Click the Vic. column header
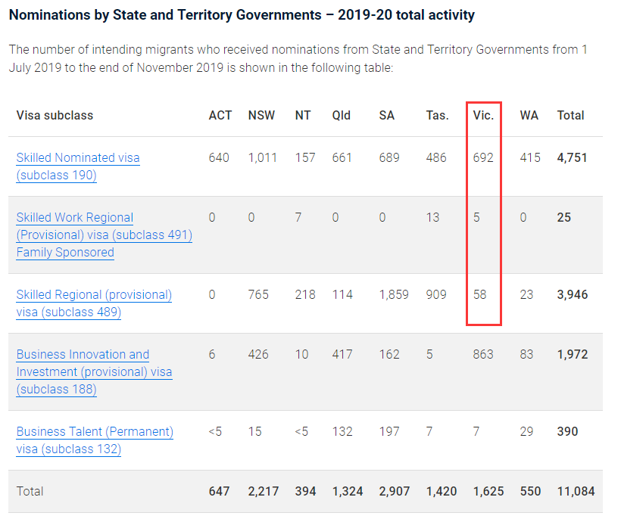The height and width of the screenshot is (519, 621). [x=482, y=116]
